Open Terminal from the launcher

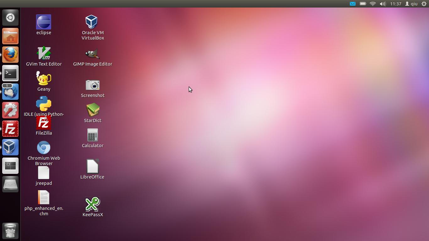coord(10,73)
